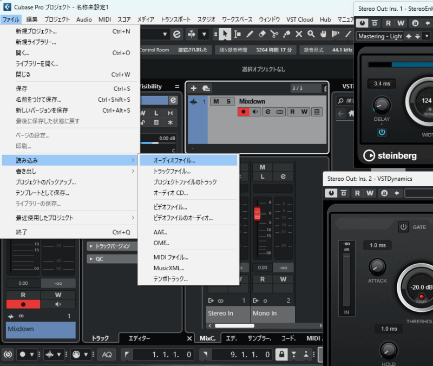The height and width of the screenshot is (366, 433).
Task: Open waveform record mode dropdown in transport
Action: [59, 355]
